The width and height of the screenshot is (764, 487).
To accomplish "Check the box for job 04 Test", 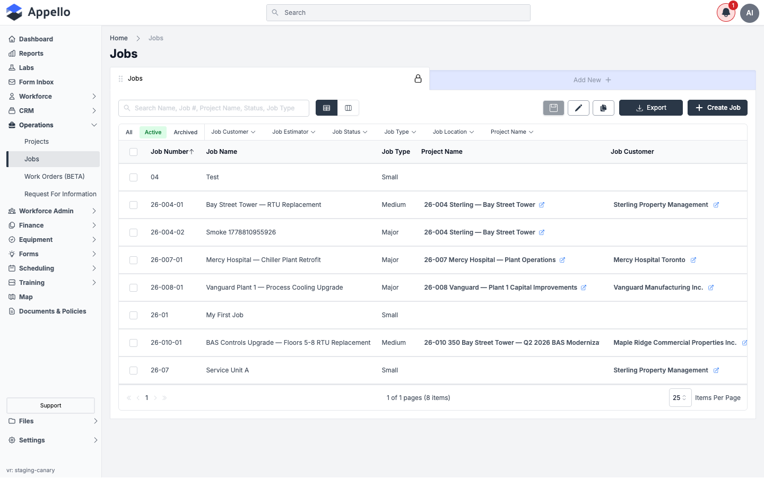I will (x=134, y=177).
